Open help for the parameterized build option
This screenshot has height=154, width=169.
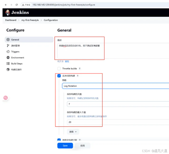pyautogui.click(x=80, y=140)
